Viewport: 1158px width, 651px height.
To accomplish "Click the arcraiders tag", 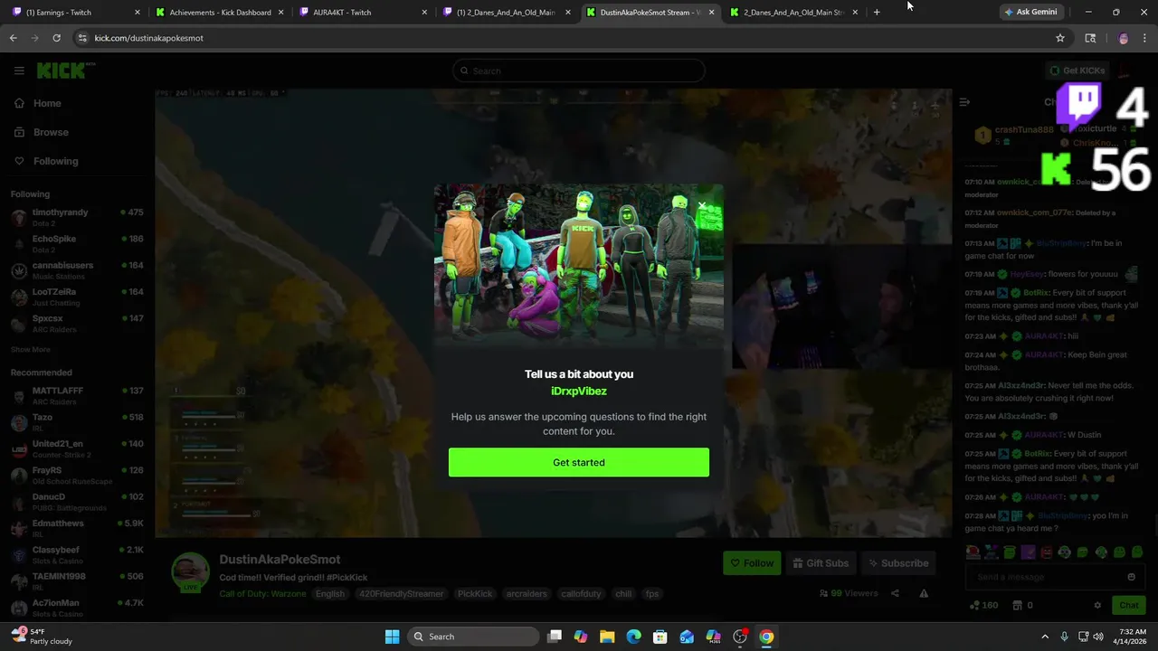I will (527, 594).
